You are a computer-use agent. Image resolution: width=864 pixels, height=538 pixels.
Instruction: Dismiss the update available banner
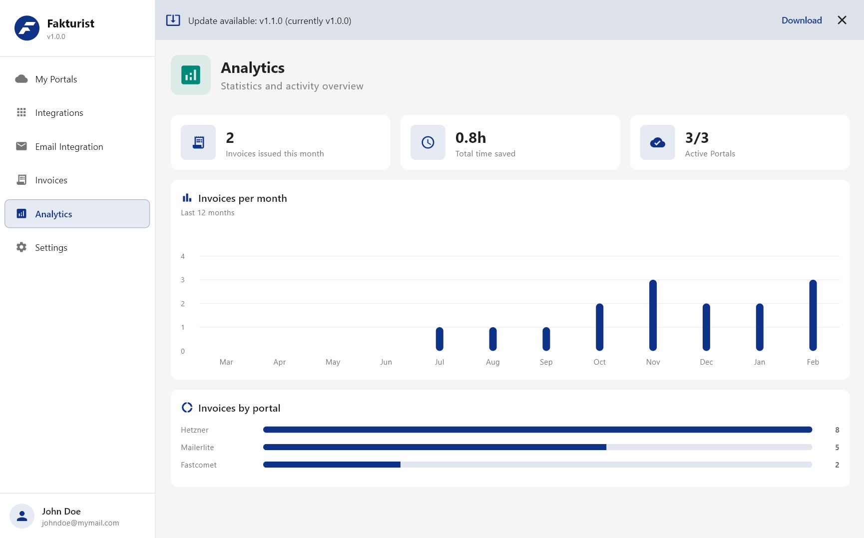(842, 20)
